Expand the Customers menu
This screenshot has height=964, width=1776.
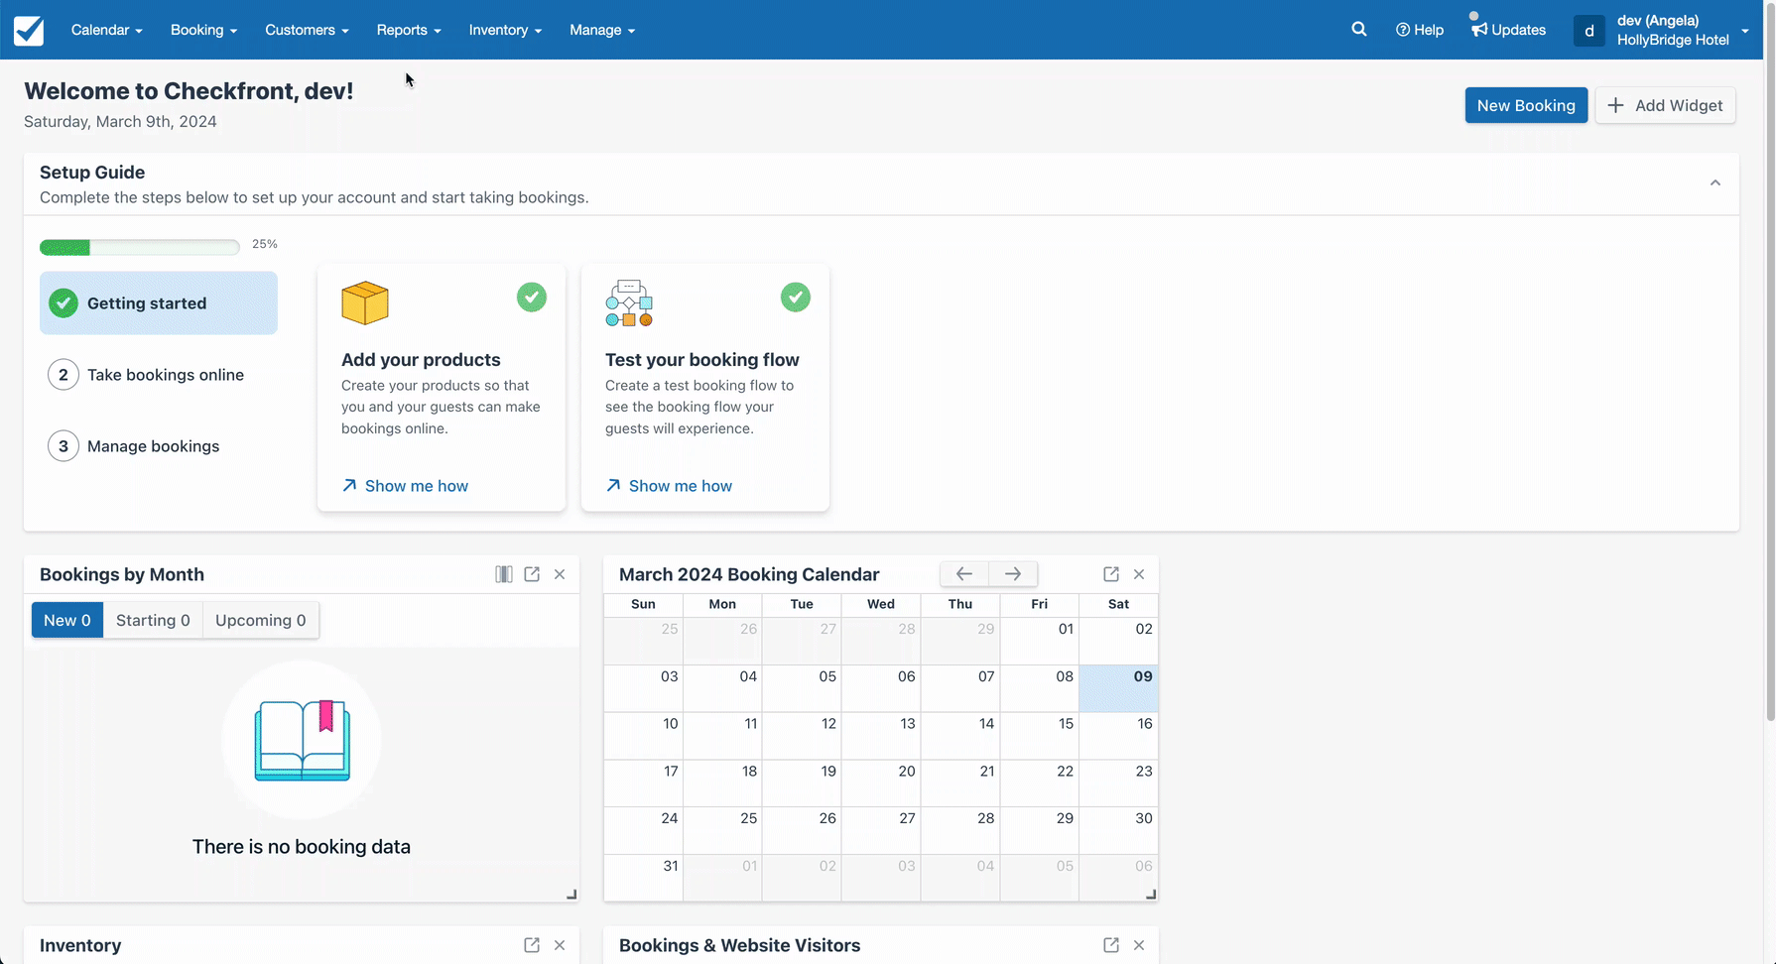pos(307,30)
